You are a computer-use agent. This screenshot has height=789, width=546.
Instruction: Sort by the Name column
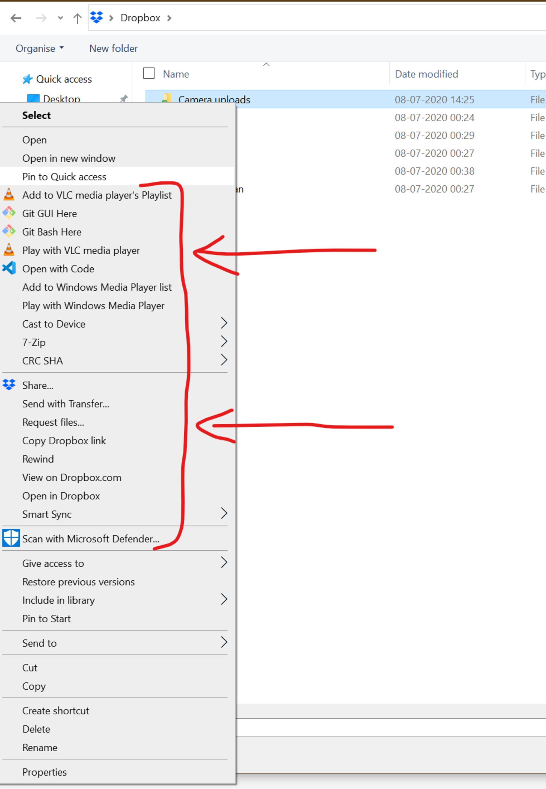click(176, 74)
